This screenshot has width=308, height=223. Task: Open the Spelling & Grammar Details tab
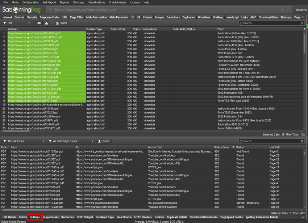262,217
